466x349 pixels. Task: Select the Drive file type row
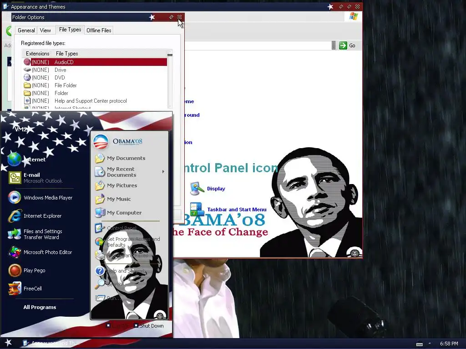95,70
